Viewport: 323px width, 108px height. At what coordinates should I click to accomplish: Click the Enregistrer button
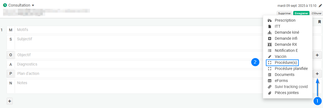point(301,13)
